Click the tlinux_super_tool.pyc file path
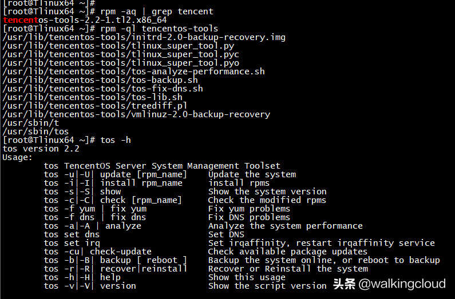Viewport: 455px width, 299px height. (121, 54)
